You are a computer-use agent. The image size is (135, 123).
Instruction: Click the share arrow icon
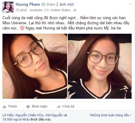59,107
